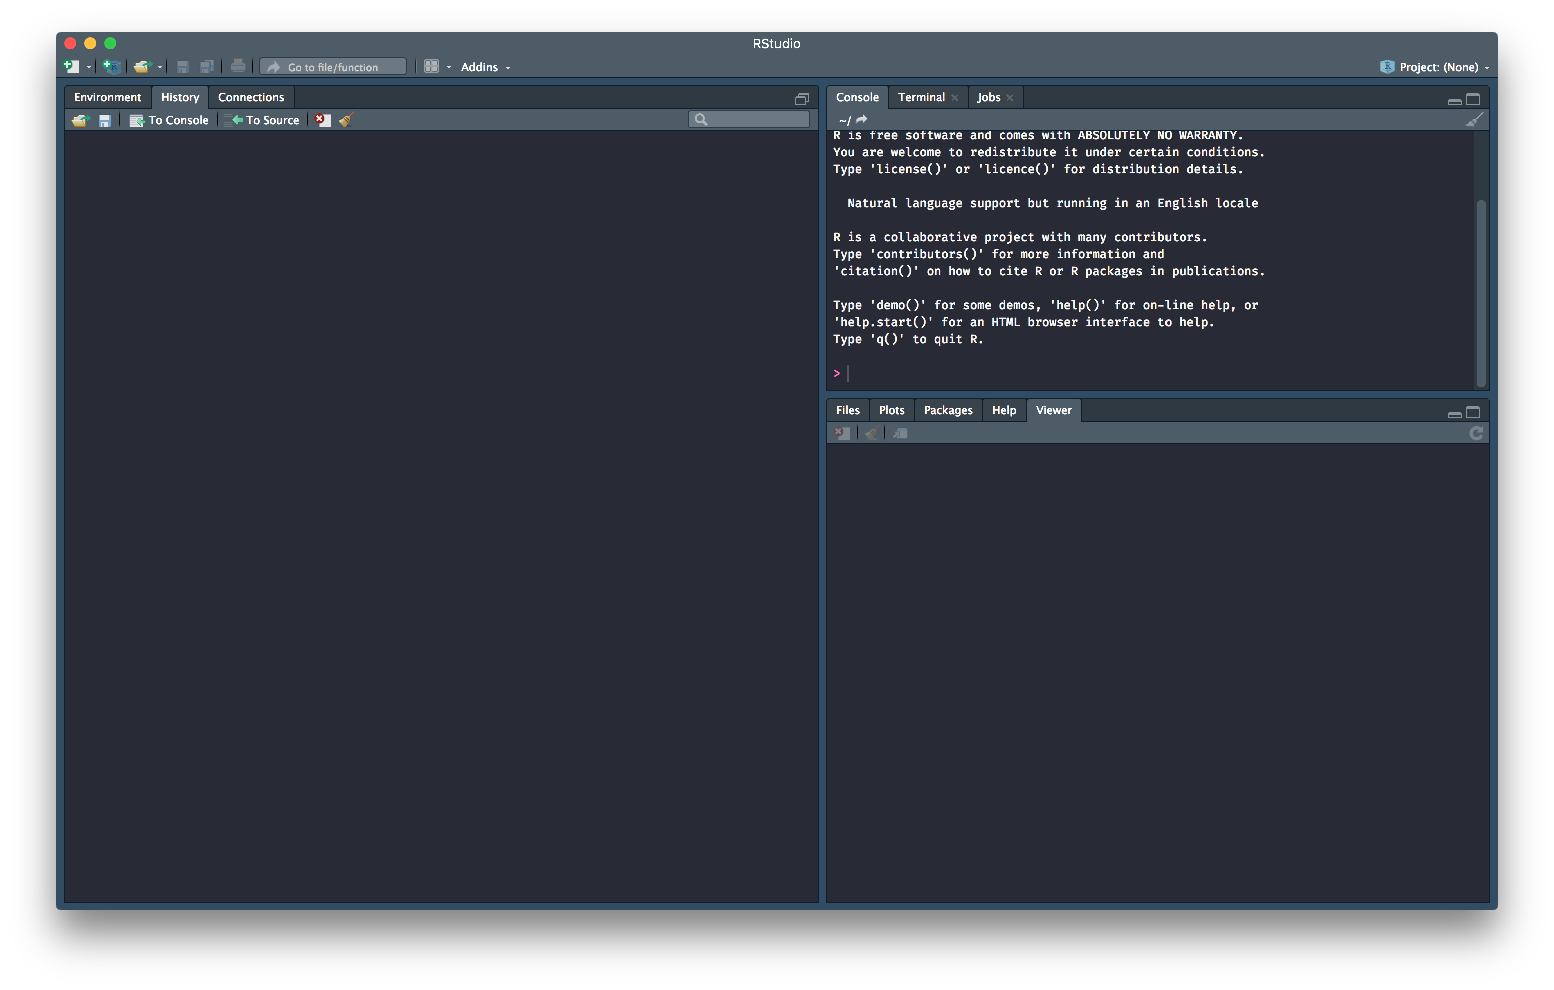
Task: Load history from file icon in History pane
Action: [80, 120]
